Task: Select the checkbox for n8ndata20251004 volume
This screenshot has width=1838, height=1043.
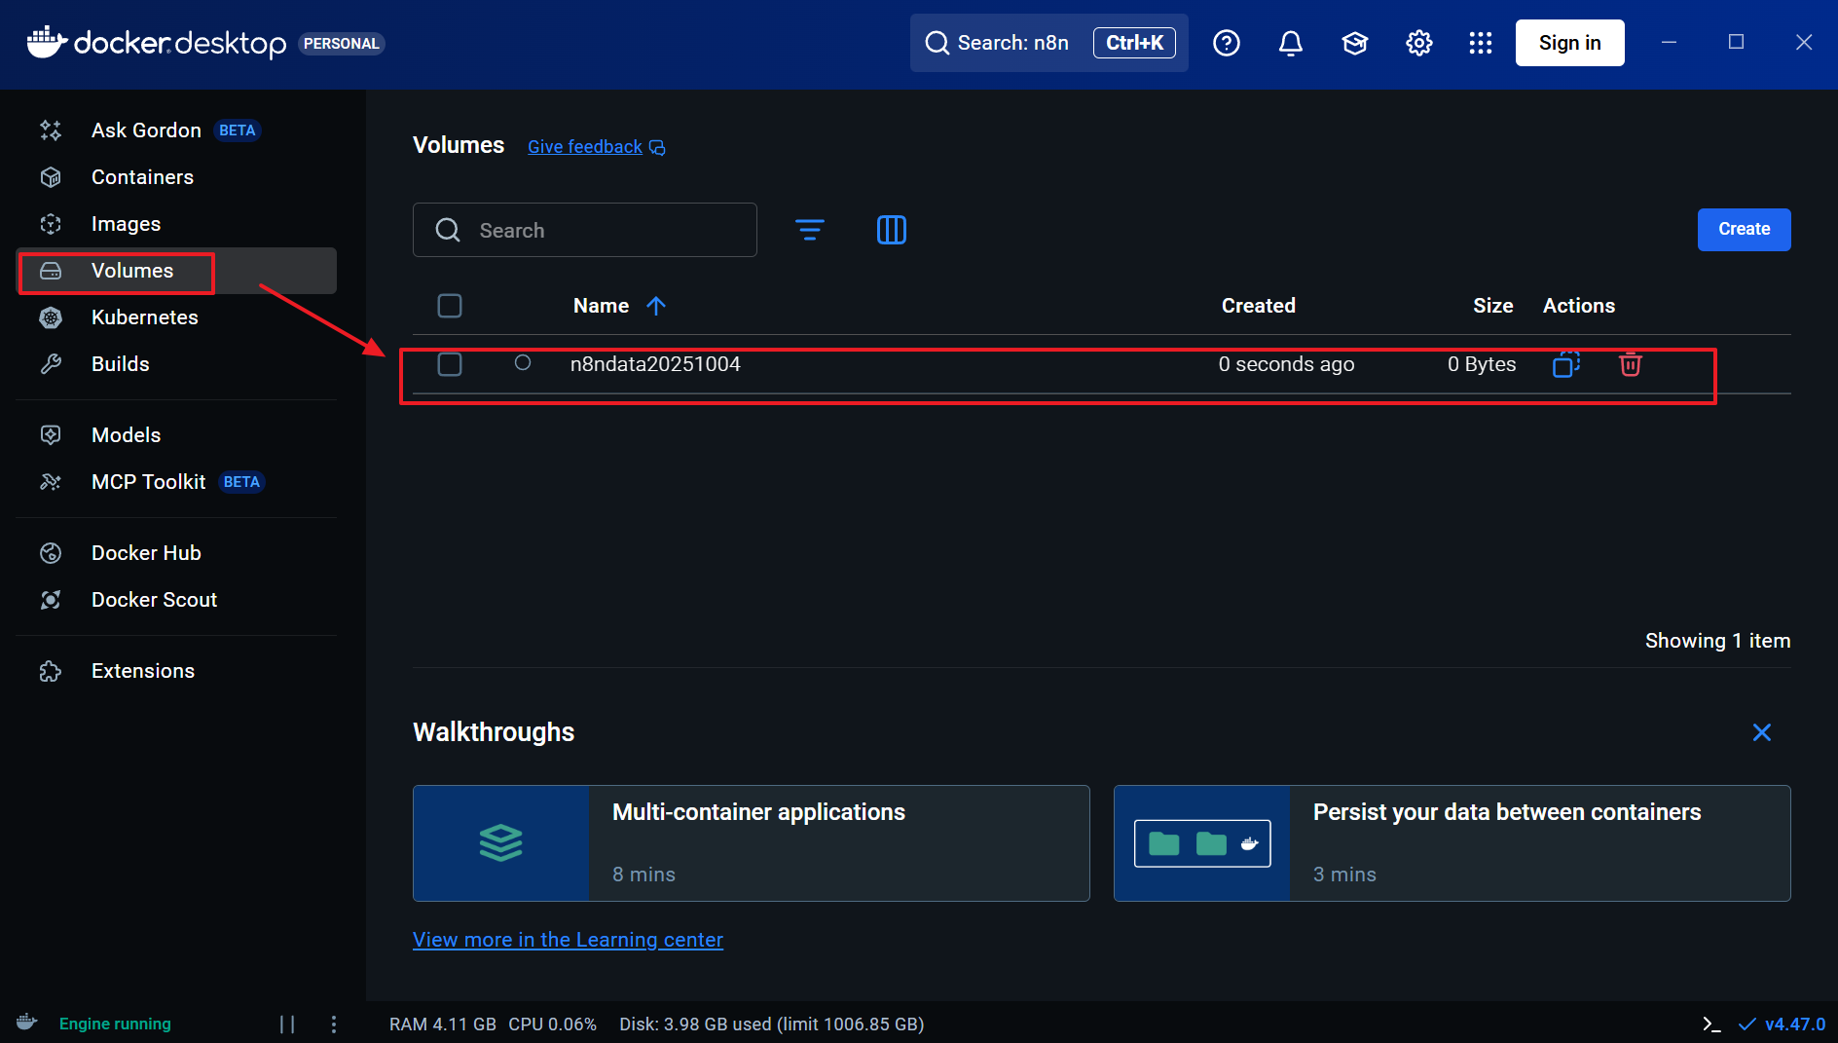Action: (x=450, y=364)
